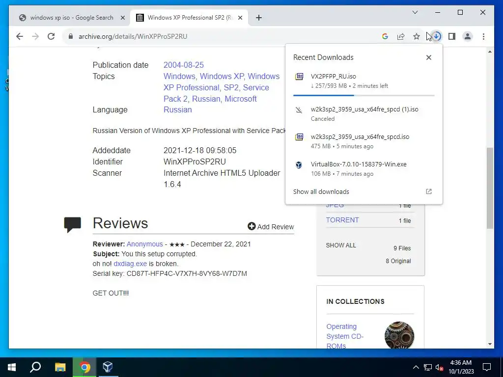Close the Google Search tab
503x377 pixels.
[122, 18]
